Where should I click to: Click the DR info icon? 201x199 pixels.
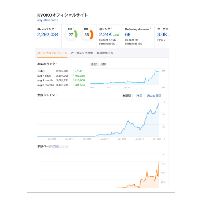pyautogui.click(x=89, y=28)
